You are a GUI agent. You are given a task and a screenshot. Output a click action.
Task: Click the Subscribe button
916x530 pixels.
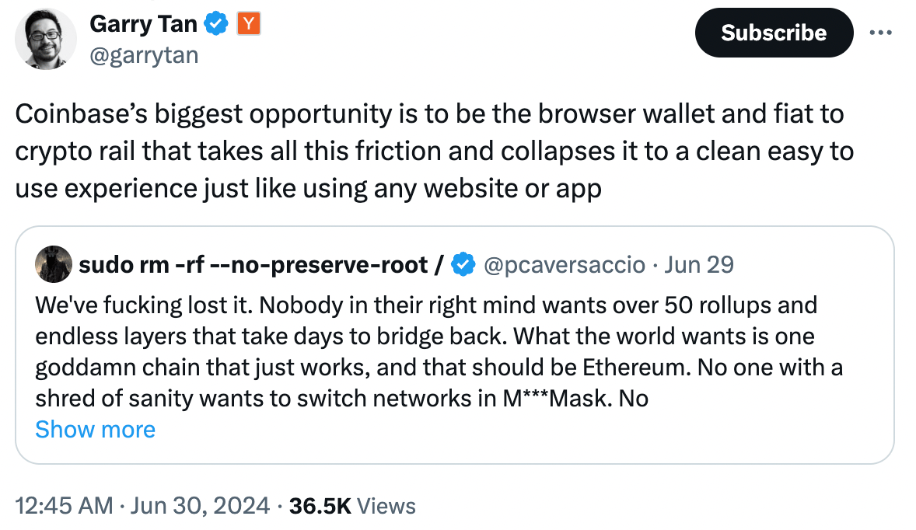pyautogui.click(x=774, y=33)
